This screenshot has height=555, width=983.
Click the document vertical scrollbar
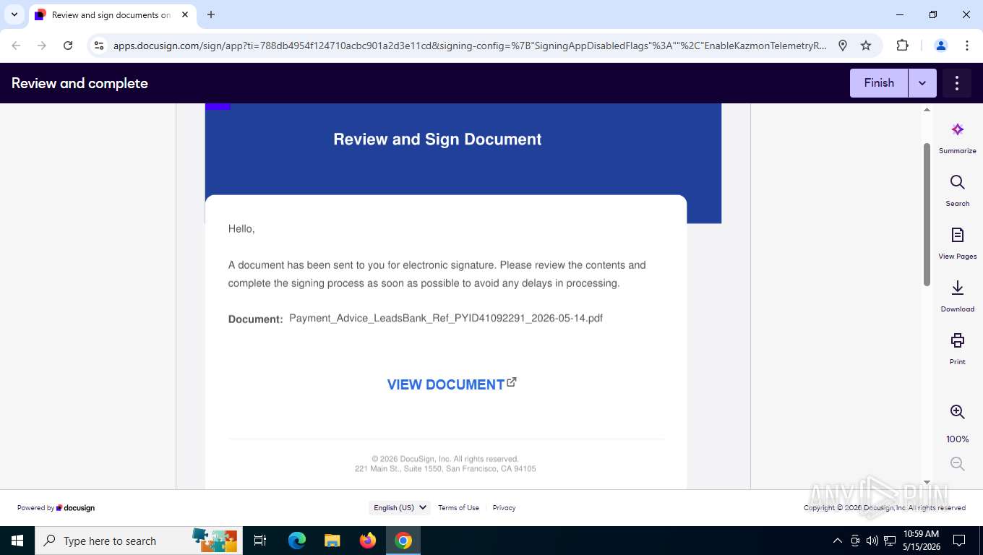point(927,214)
